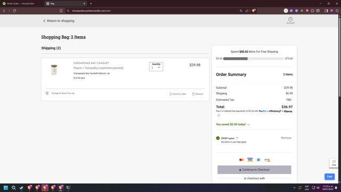Save the candle for later
This screenshot has height=192, width=341.
click(177, 94)
